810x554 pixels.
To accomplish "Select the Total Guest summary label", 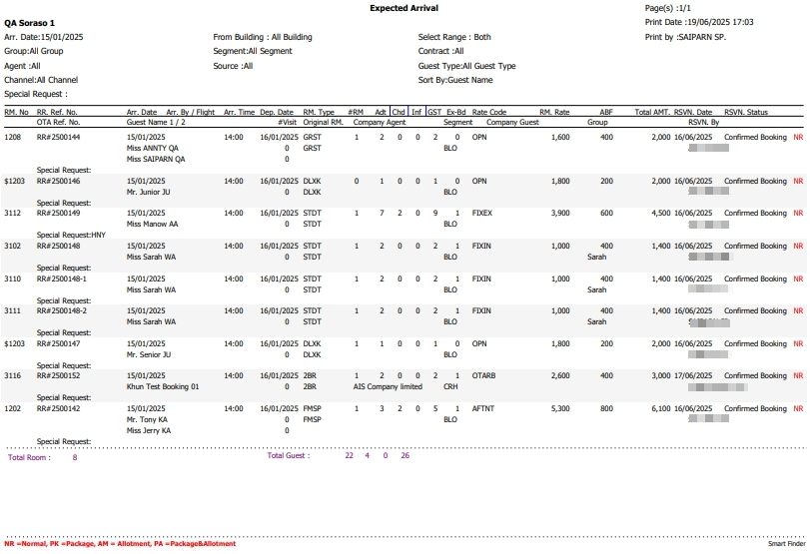I will point(289,456).
